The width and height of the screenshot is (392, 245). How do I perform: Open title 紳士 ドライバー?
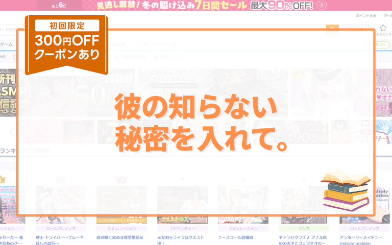click(60, 240)
